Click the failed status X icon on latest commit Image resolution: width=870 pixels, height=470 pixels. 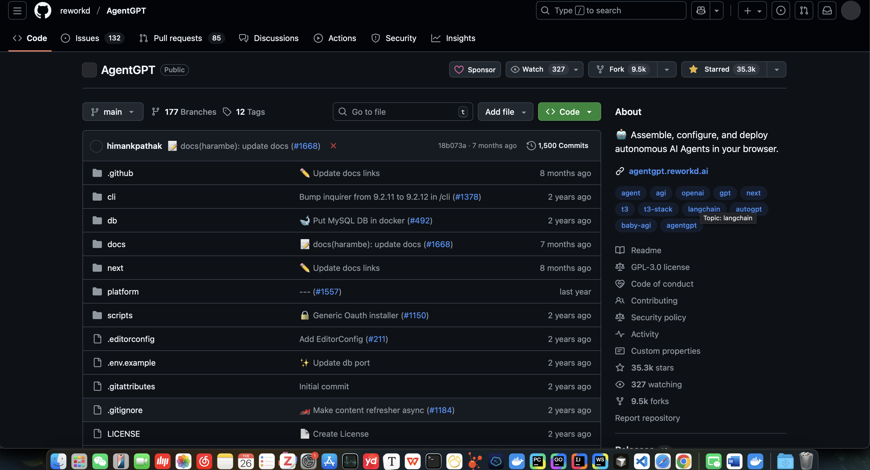click(333, 146)
